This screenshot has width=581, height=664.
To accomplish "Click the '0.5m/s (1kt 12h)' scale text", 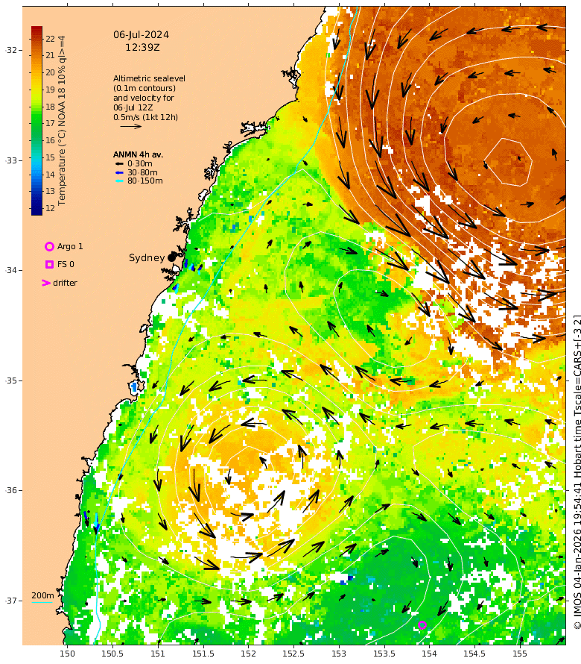I will click(145, 117).
